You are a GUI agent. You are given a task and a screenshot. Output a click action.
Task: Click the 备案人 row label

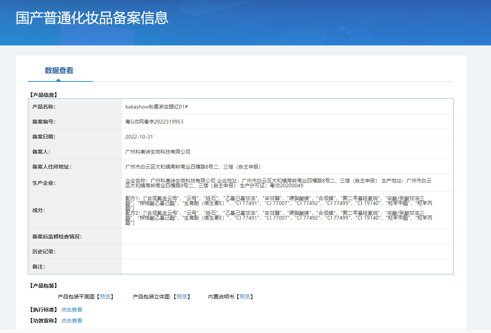click(41, 152)
